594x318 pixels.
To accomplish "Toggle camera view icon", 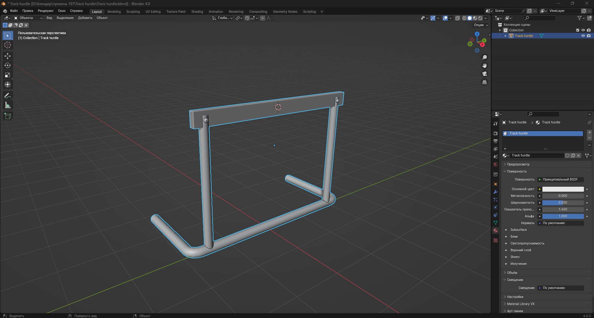I will click(484, 74).
